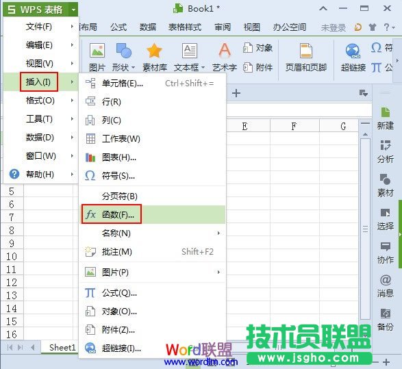This screenshot has height=369, width=402.
Task: Open Messages (消息) in the right sidebar
Action: (x=385, y=286)
